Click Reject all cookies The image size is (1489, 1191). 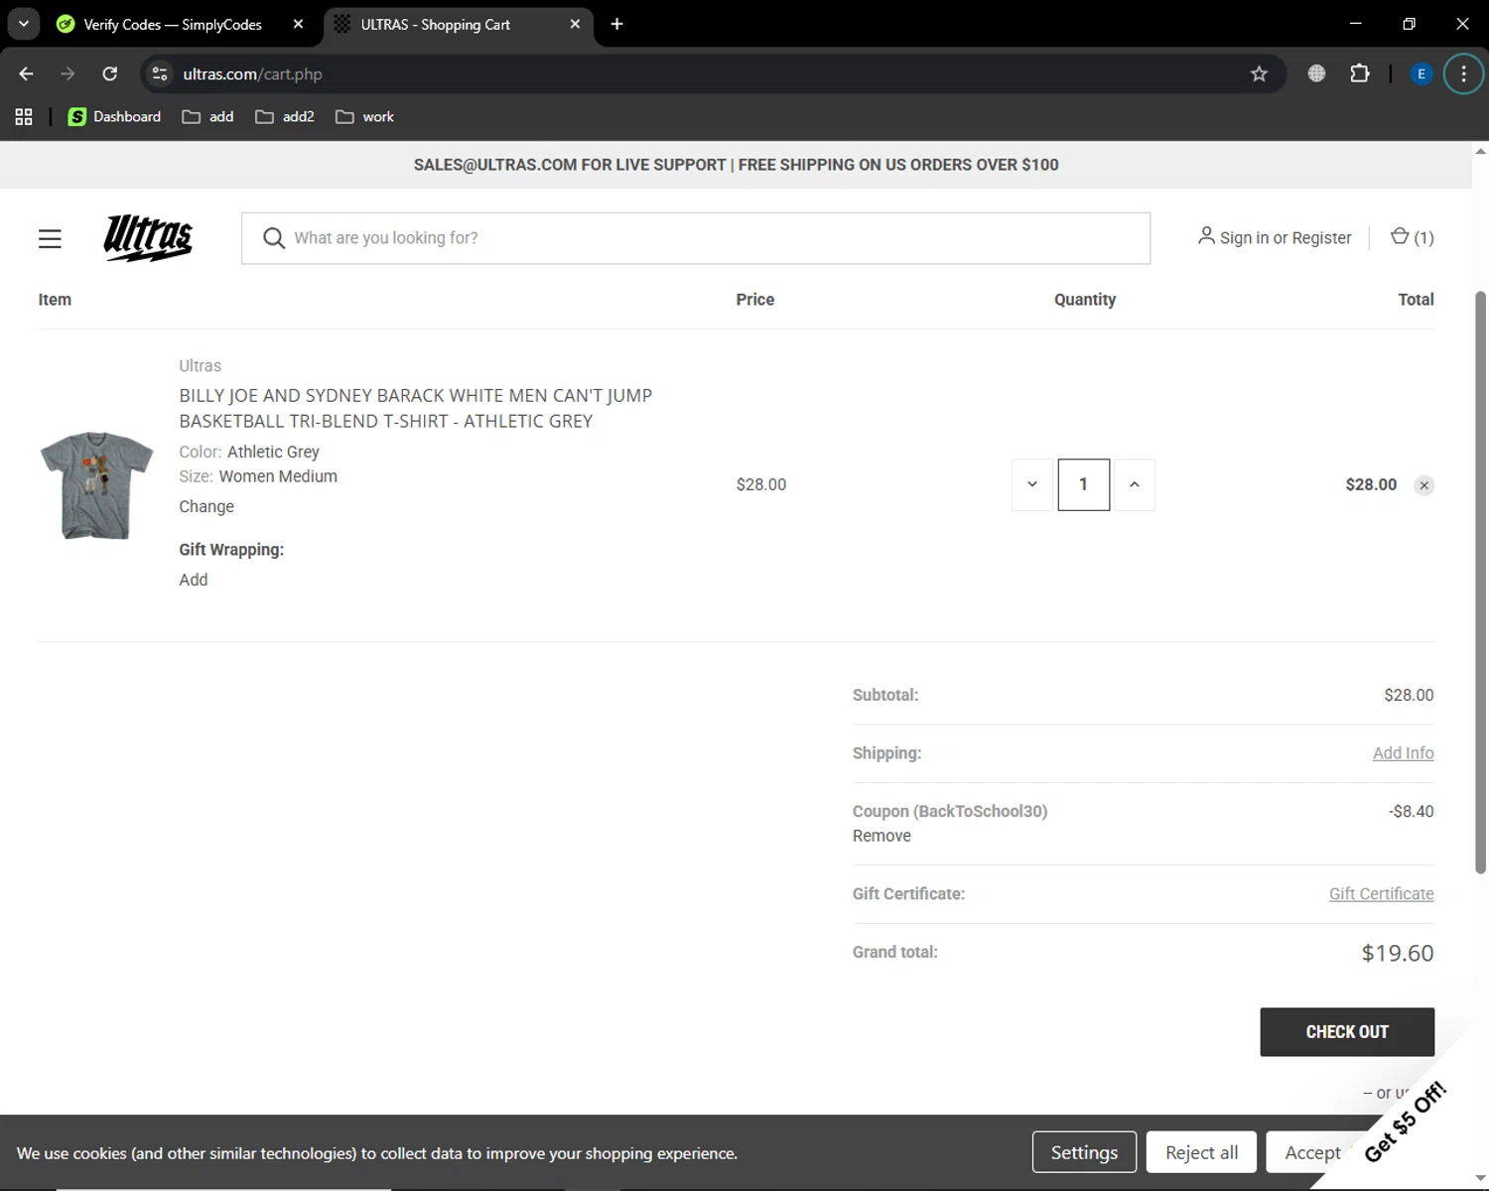(1201, 1152)
